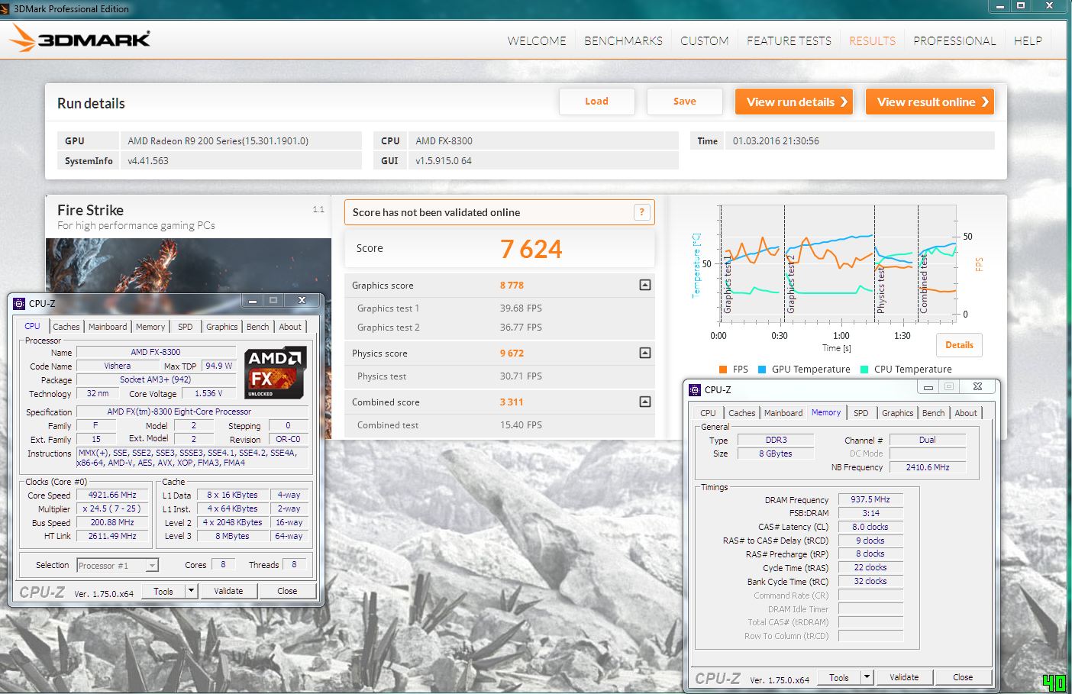Open Bench tab in CPU-Z memory window

point(934,413)
